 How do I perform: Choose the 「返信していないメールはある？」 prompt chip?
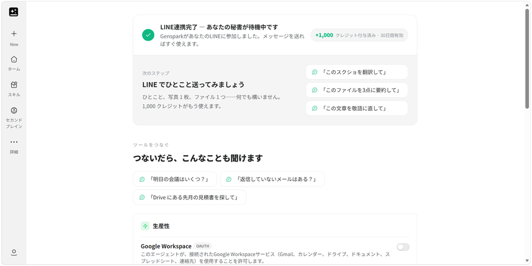click(272, 179)
